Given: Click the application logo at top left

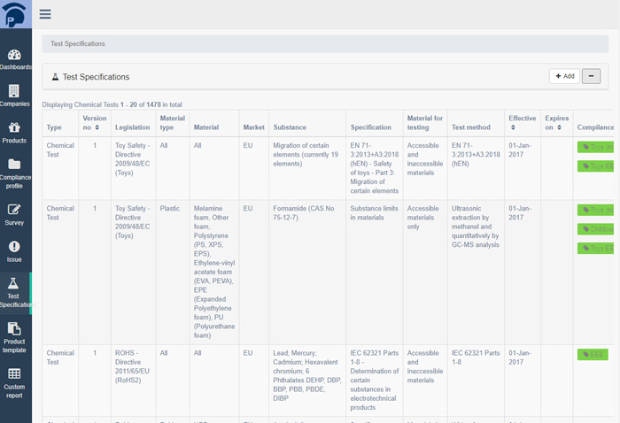Looking at the screenshot, I should click(x=15, y=13).
